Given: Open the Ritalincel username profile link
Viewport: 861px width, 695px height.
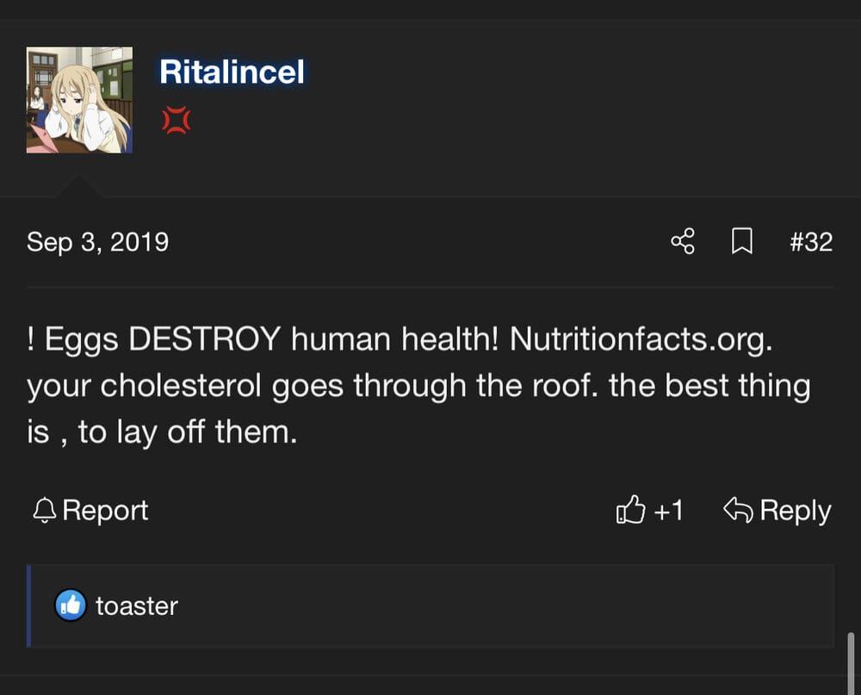Looking at the screenshot, I should (232, 72).
